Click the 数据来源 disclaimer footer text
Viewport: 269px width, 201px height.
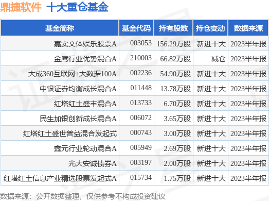82,196
